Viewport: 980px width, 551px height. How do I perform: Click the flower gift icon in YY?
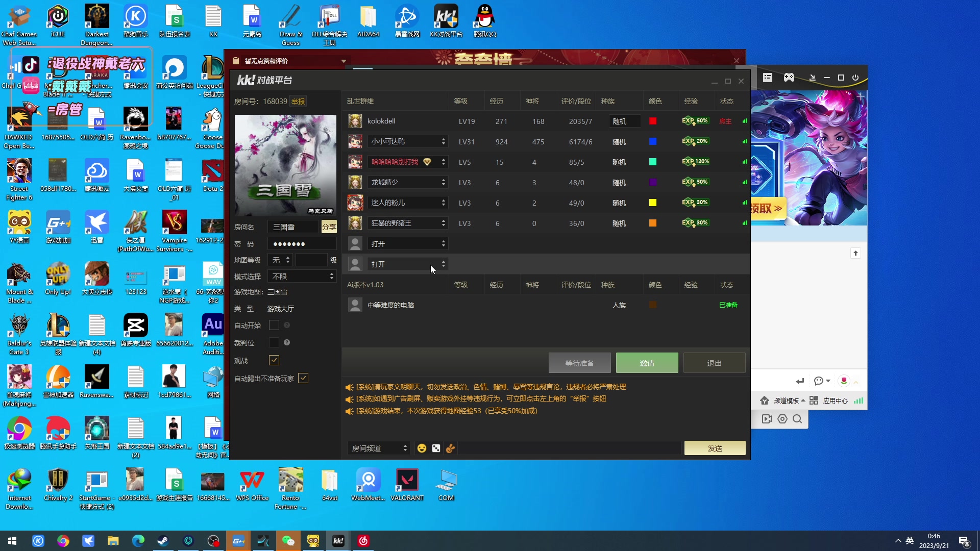(844, 381)
